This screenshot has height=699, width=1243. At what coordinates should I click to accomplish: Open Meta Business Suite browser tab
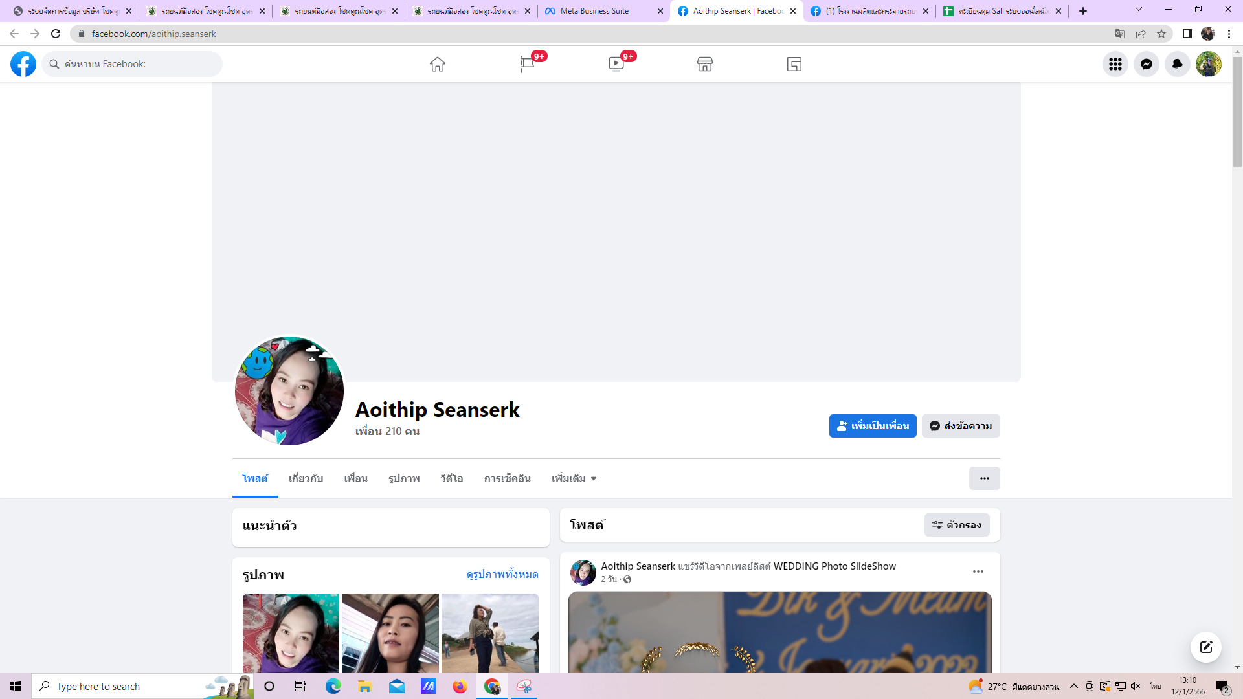[594, 11]
